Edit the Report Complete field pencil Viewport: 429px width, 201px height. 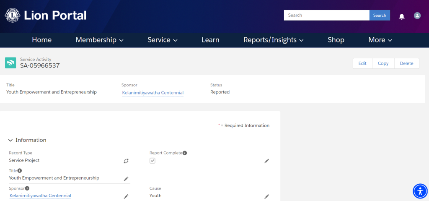click(x=266, y=161)
